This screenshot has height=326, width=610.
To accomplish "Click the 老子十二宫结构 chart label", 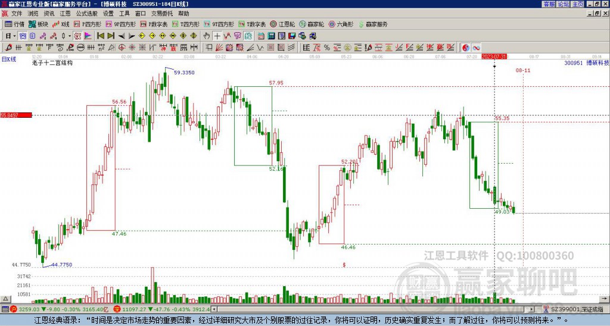I will click(x=52, y=62).
